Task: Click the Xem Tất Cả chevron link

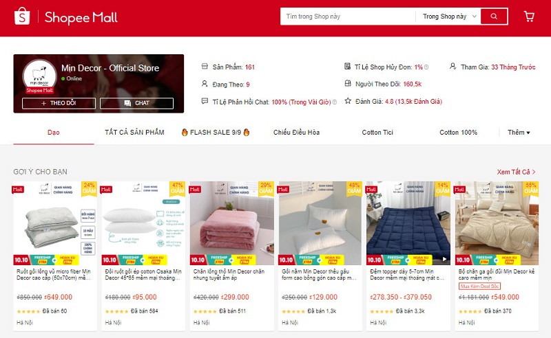Action: (x=516, y=172)
